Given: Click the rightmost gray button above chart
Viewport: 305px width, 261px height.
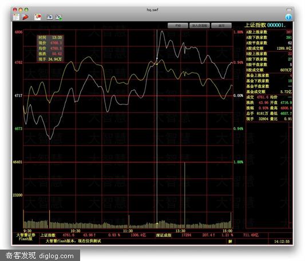Looking at the screenshot, I should pyautogui.click(x=221, y=26).
